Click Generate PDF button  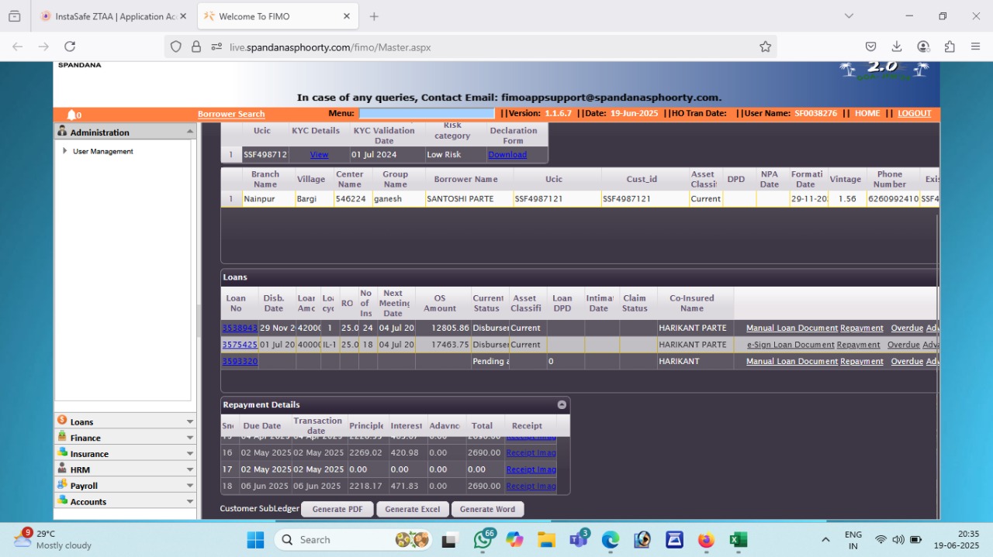pyautogui.click(x=337, y=509)
